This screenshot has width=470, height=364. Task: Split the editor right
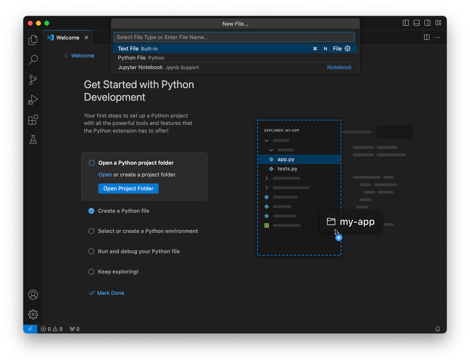click(427, 37)
